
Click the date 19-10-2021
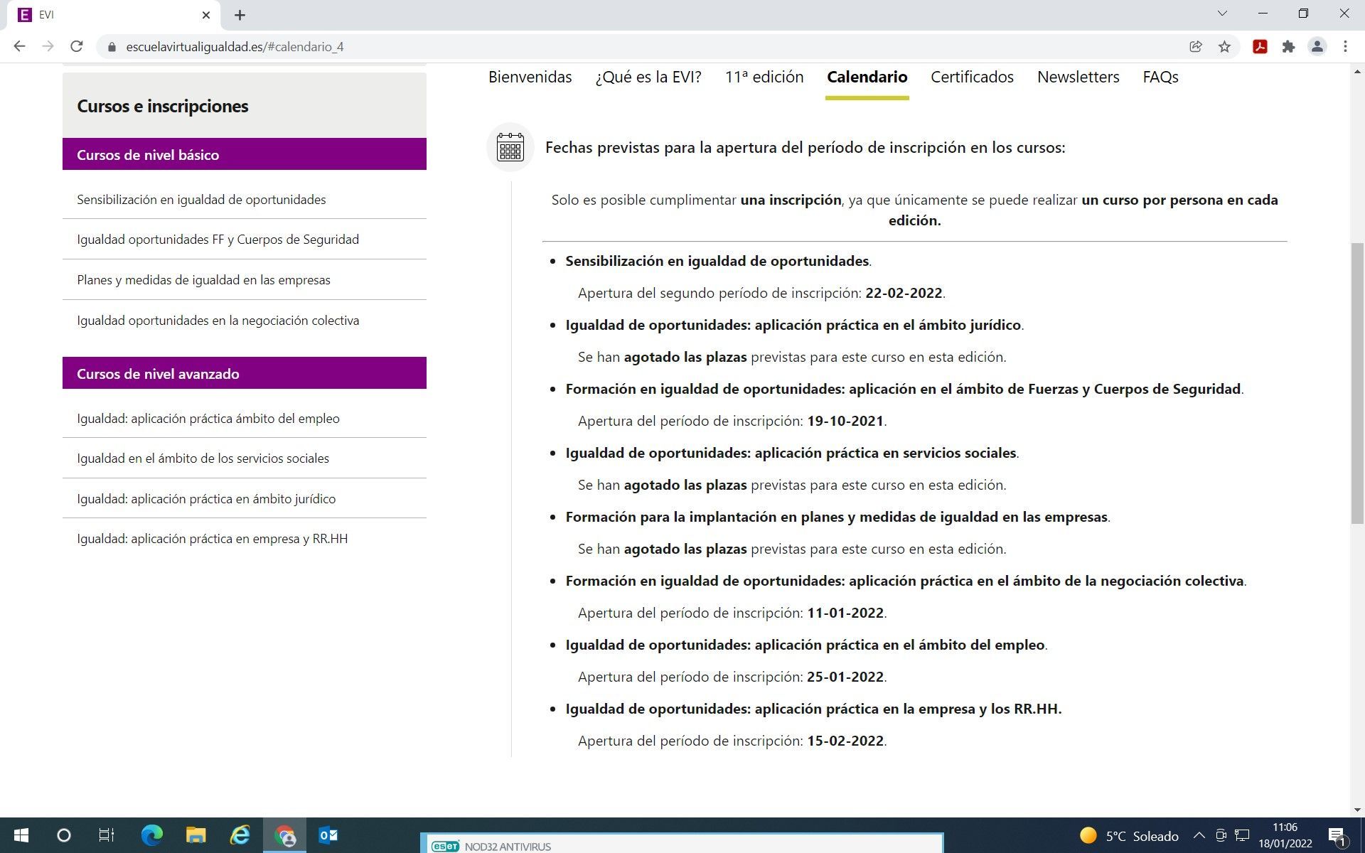[845, 421]
